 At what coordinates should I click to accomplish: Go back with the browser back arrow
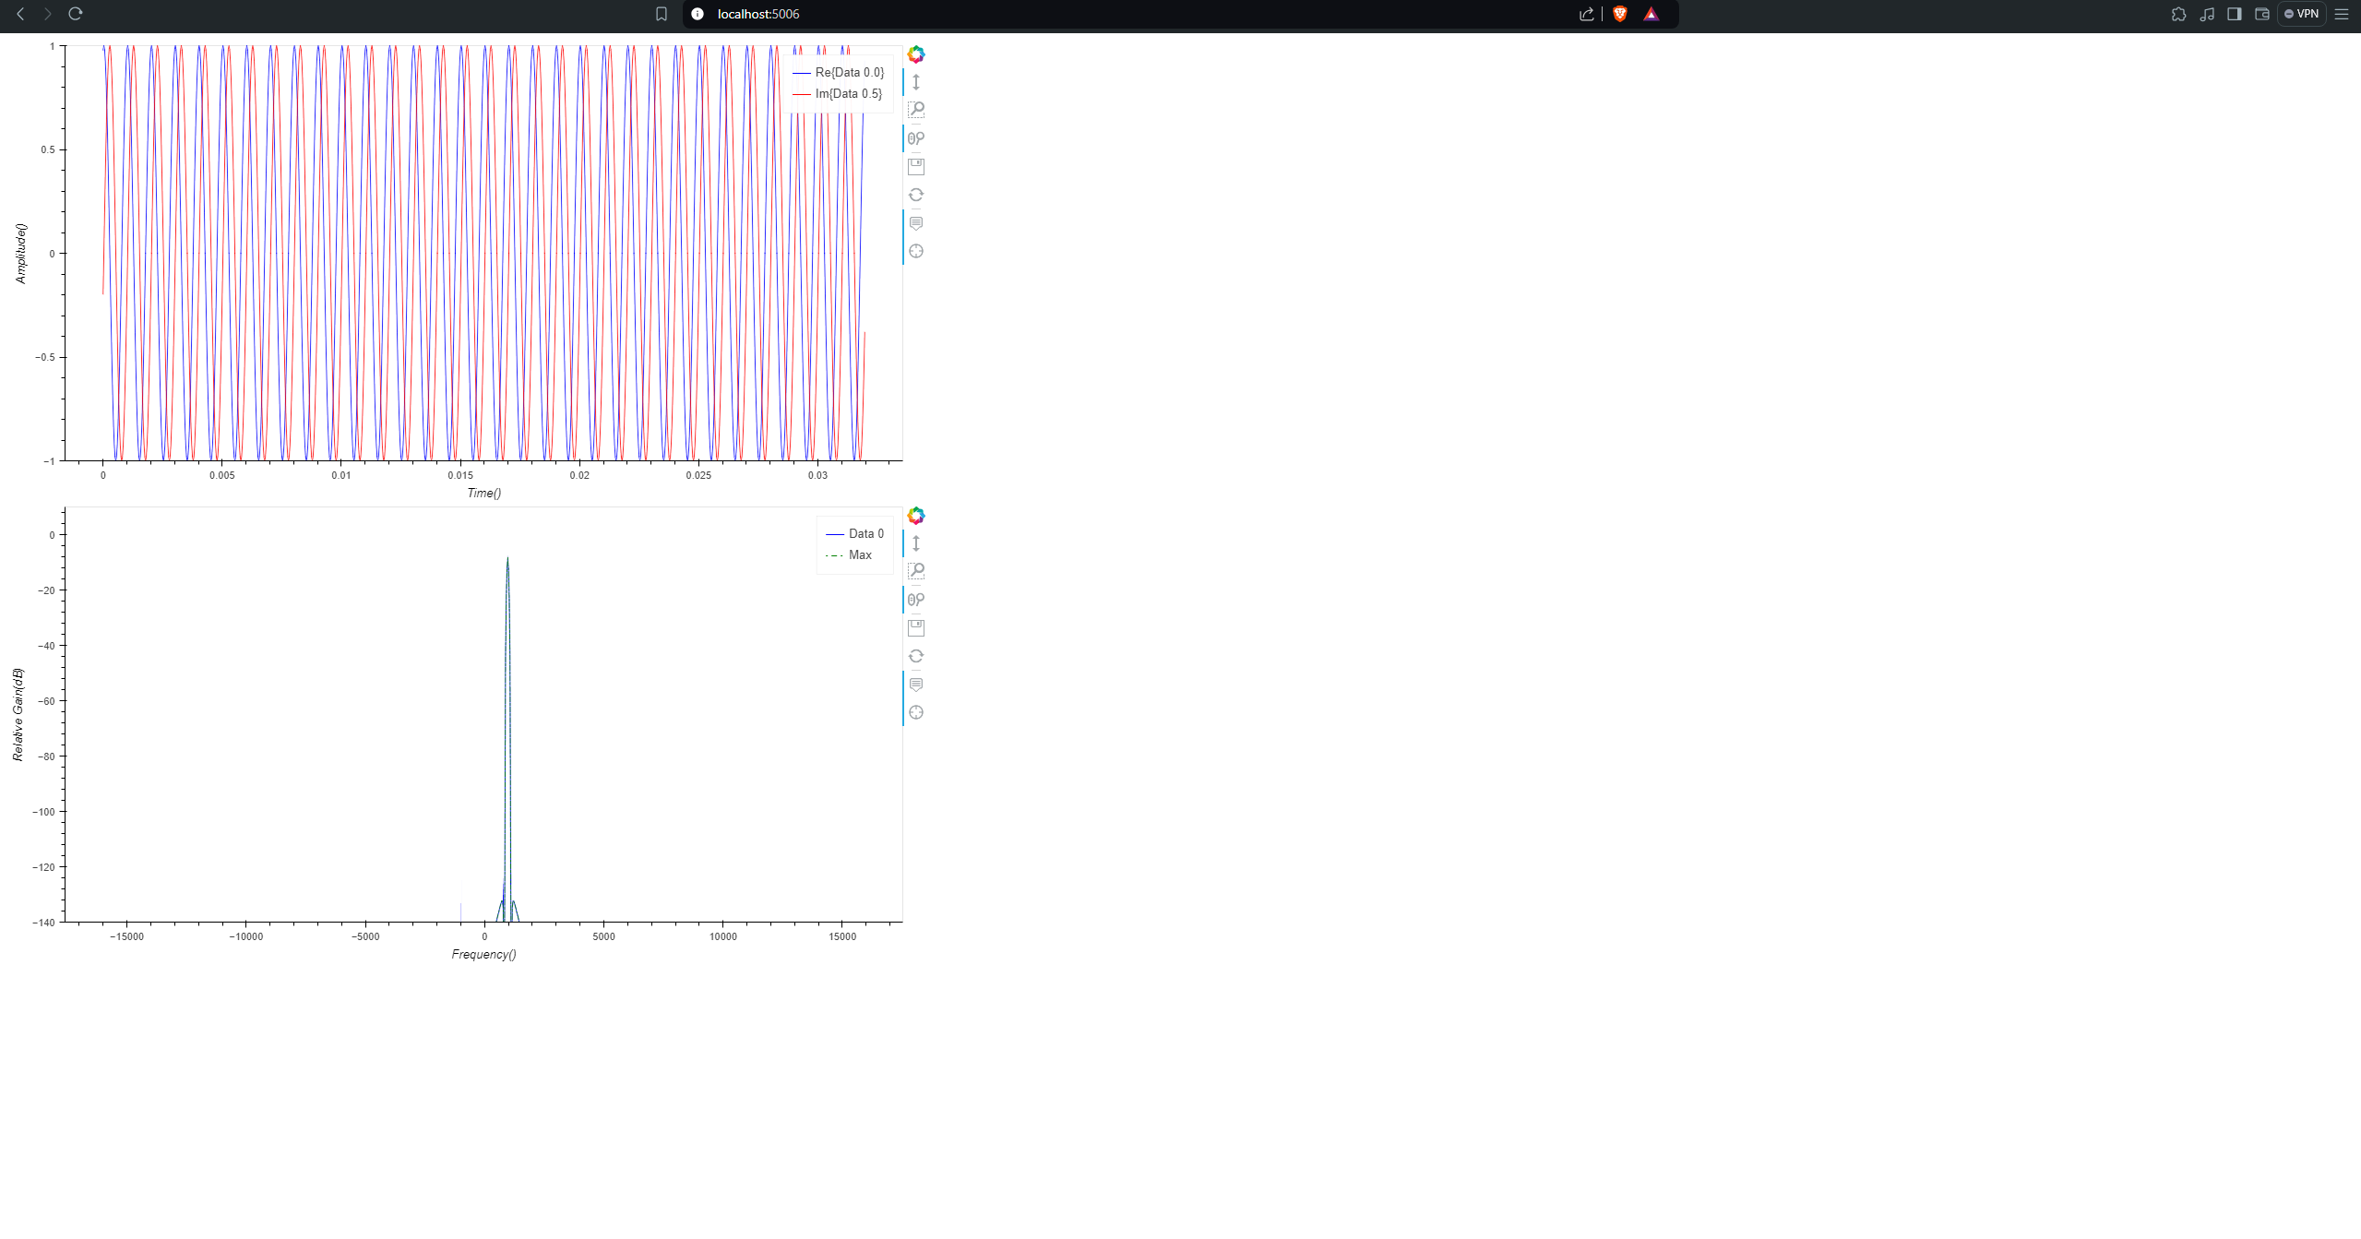[20, 14]
